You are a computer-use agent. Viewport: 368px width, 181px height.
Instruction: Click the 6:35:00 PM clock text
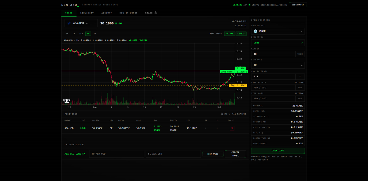[x=239, y=21]
